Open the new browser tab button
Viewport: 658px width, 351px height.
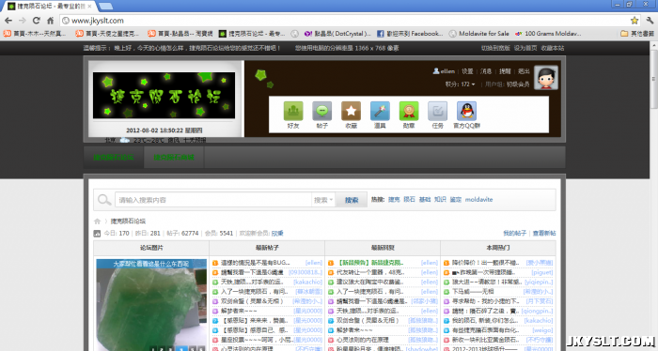pyautogui.click(x=105, y=6)
